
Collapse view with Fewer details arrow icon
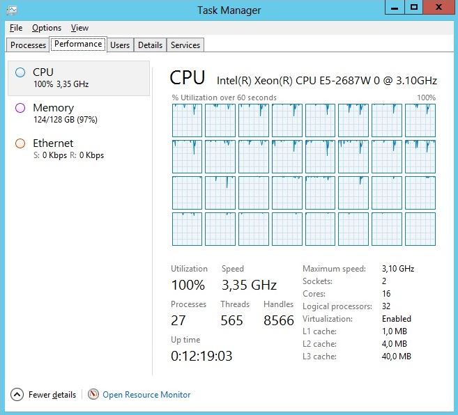17,395
